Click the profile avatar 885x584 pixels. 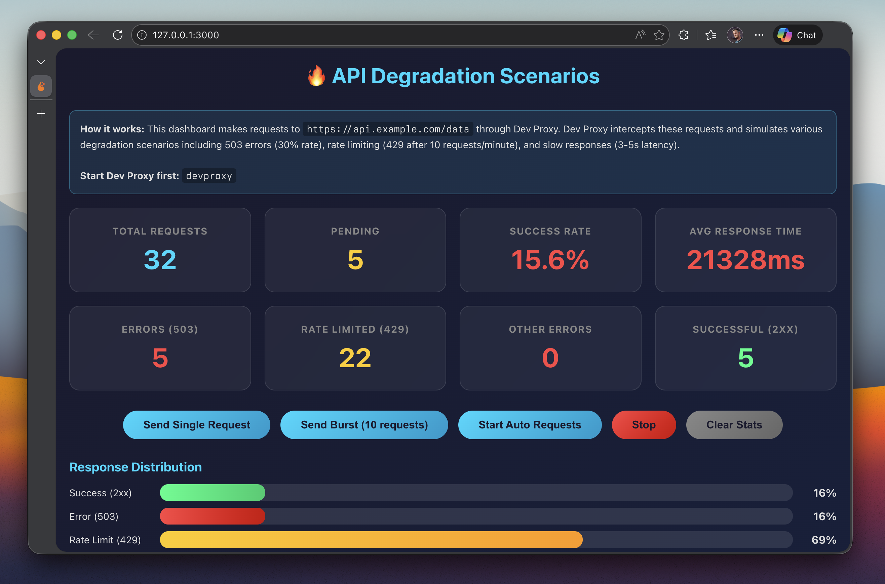click(735, 35)
